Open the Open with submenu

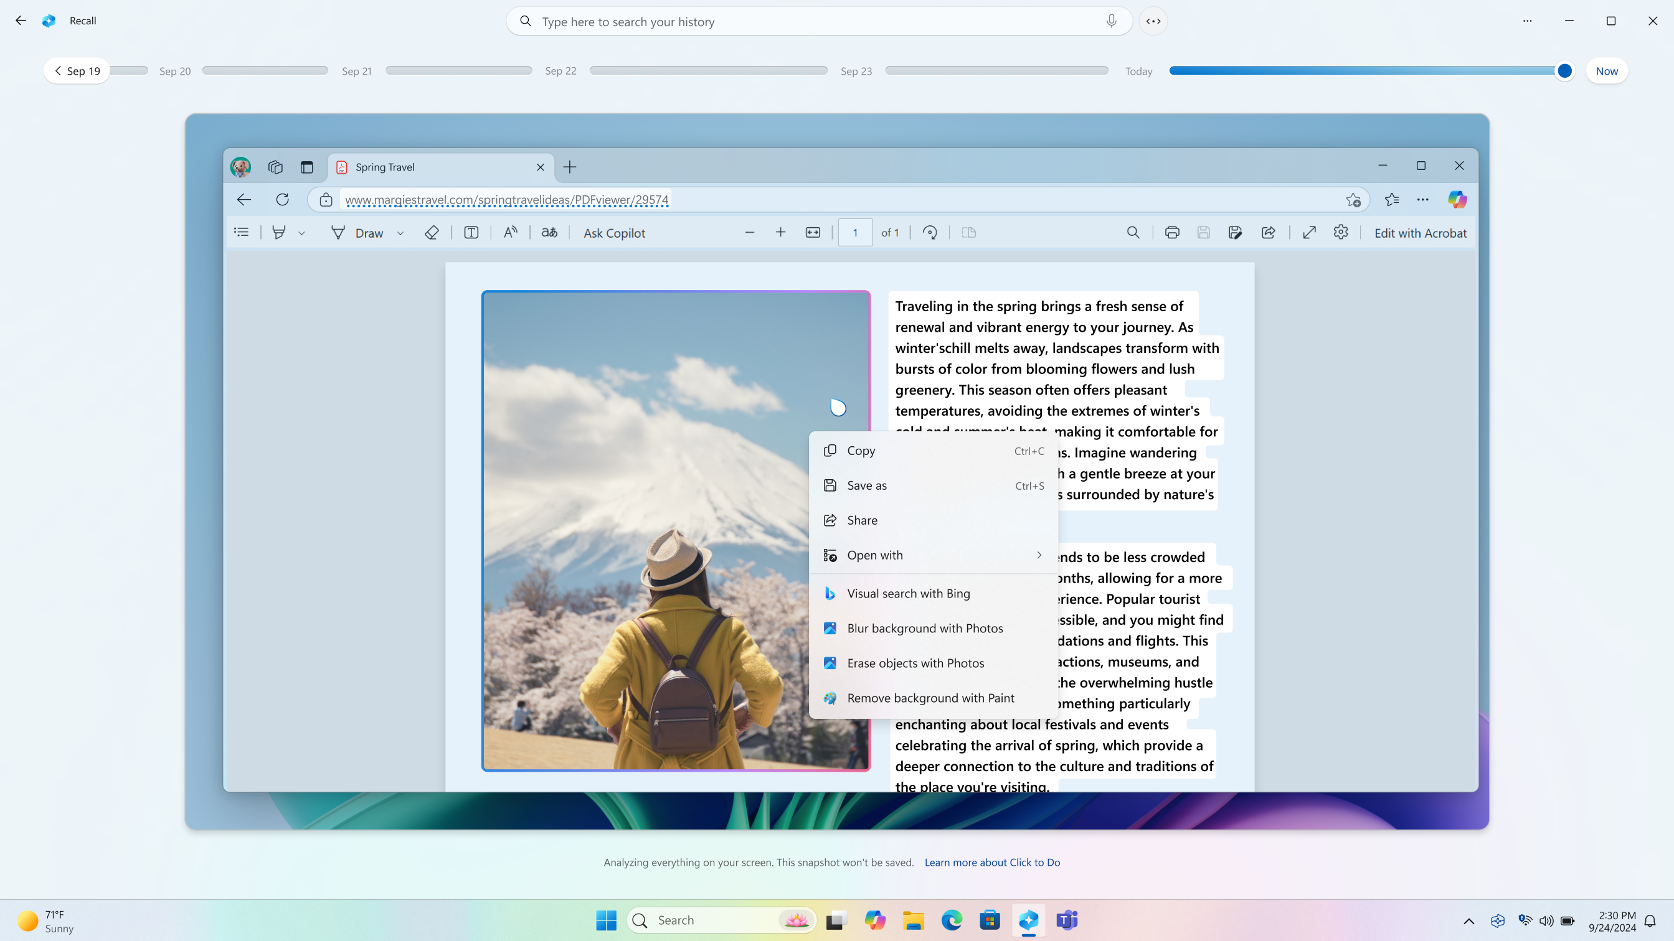pos(932,554)
